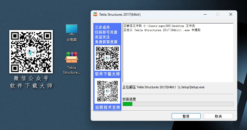Minimize the Tekla Structures installer window
Viewport: 247px width, 130px height.
(205, 15)
